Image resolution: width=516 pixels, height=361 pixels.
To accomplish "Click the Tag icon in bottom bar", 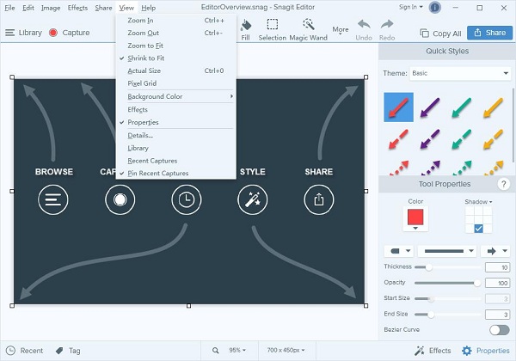I will pyautogui.click(x=60, y=351).
